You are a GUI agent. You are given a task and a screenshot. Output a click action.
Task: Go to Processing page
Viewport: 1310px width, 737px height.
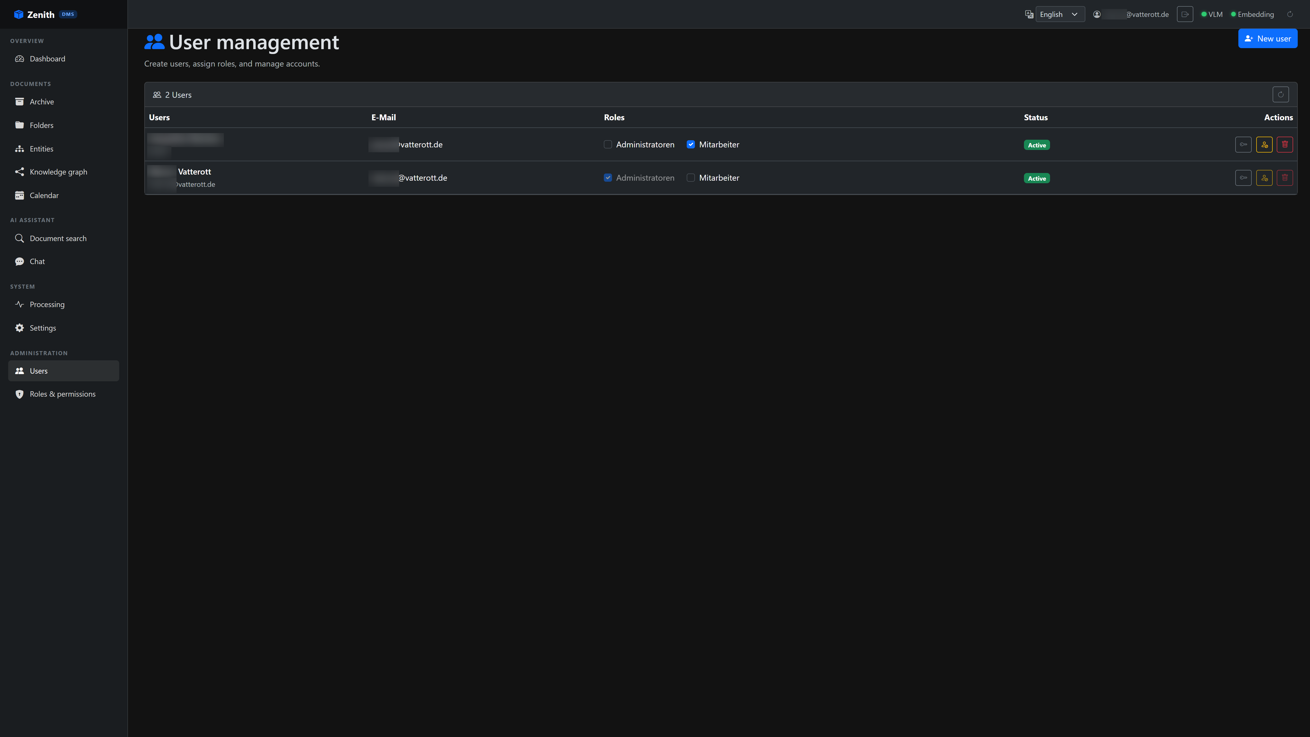[63, 304]
